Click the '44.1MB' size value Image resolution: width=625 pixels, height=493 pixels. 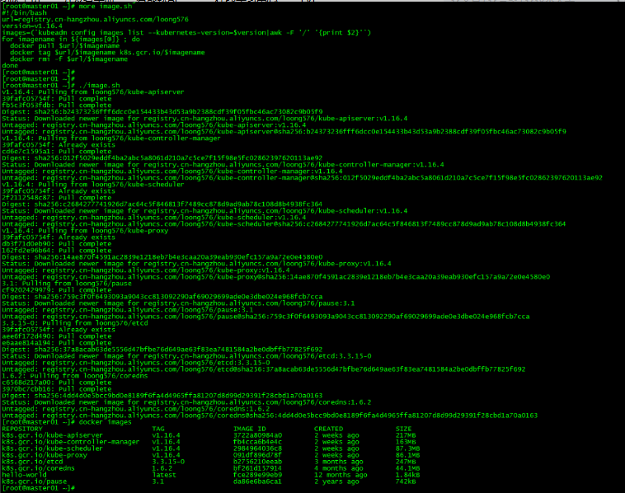[x=408, y=468]
